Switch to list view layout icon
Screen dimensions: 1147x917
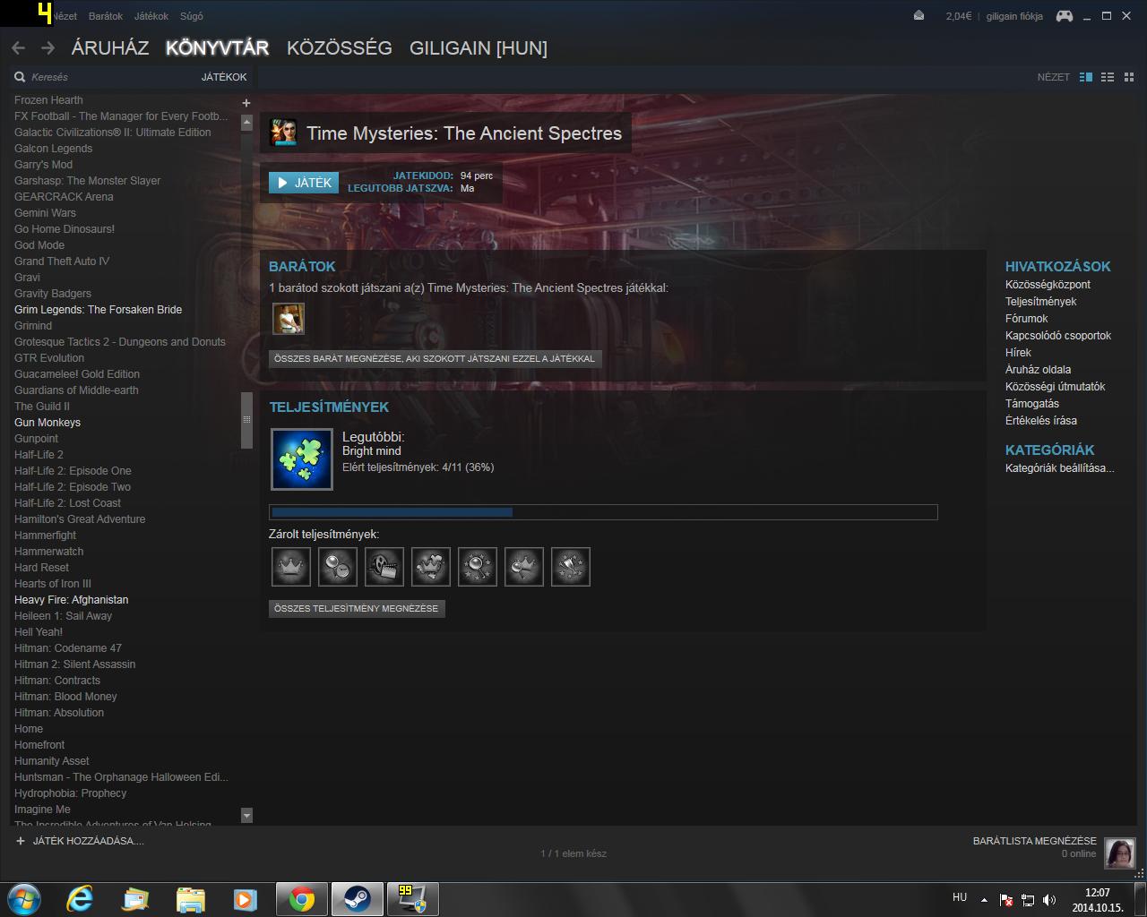[x=1108, y=77]
